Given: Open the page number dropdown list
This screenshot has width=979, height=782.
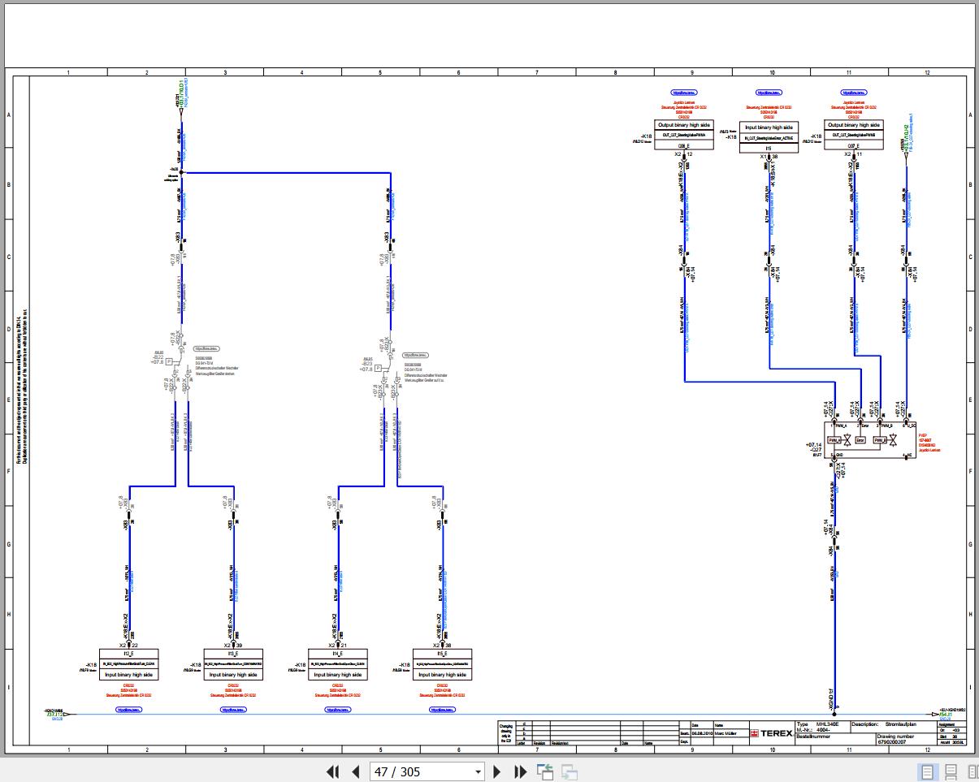Looking at the screenshot, I should (x=478, y=771).
